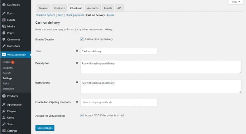Open WooCommerce Settings submenu item

click(7, 78)
